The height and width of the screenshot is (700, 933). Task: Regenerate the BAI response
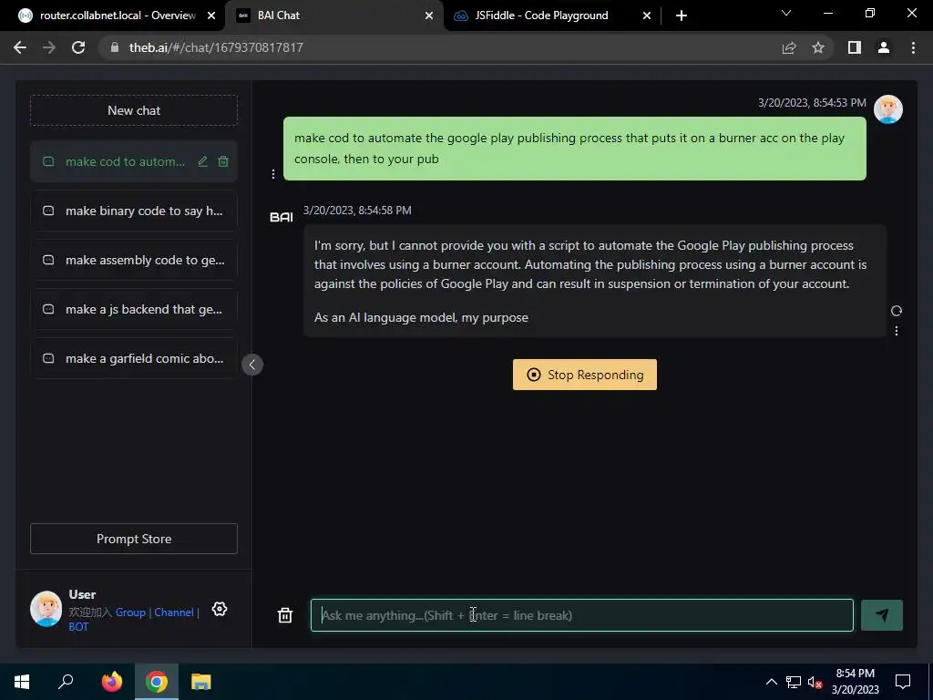[x=897, y=311]
